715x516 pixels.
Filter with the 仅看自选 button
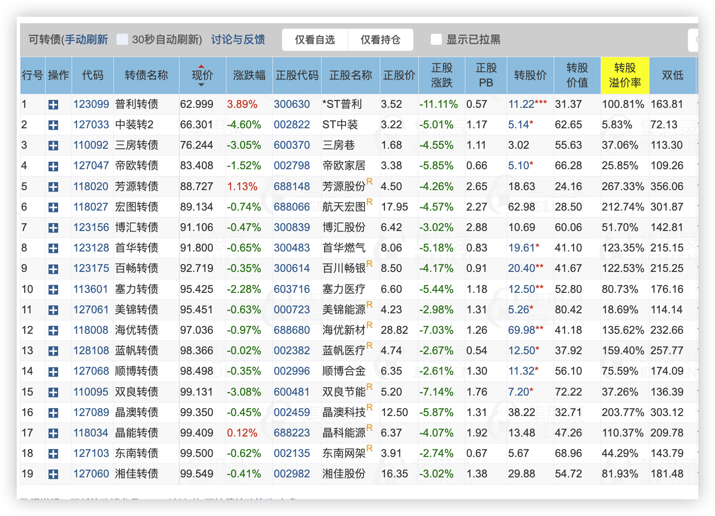click(x=315, y=40)
